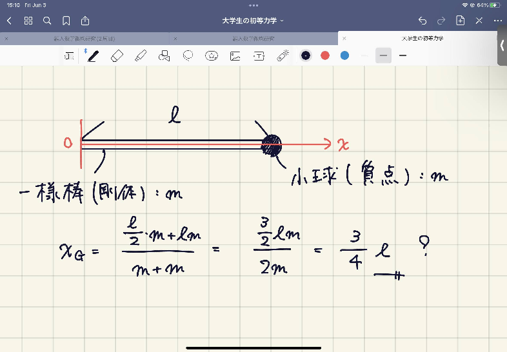This screenshot has height=352, width=507.
Task: Choose the red pen color swatch
Action: click(325, 55)
